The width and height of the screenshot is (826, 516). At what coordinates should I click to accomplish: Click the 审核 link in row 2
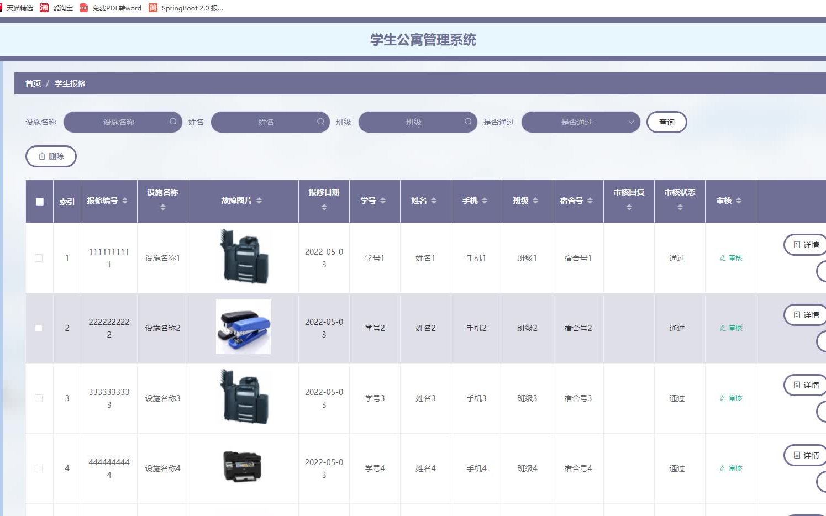click(x=735, y=328)
